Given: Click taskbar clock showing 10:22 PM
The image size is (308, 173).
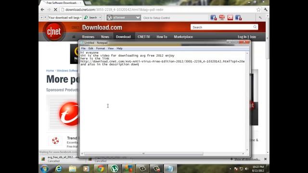Looking at the screenshot, I should click(x=258, y=169).
